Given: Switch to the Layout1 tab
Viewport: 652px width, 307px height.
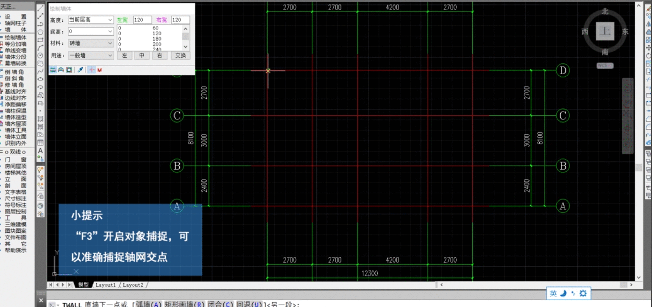Looking at the screenshot, I should (x=105, y=285).
